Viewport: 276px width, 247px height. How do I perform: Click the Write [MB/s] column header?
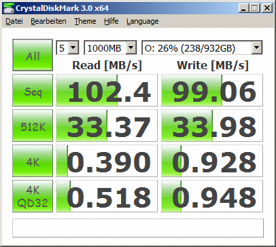pos(213,65)
